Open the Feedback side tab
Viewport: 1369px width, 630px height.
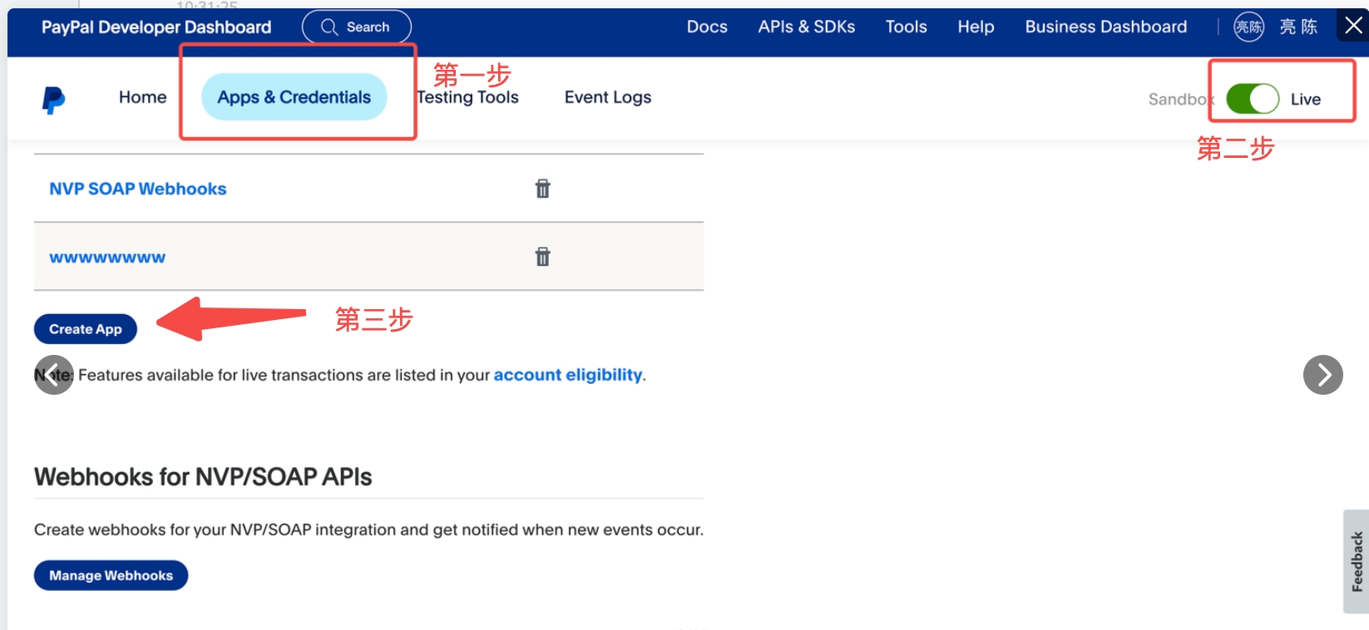[1356, 562]
